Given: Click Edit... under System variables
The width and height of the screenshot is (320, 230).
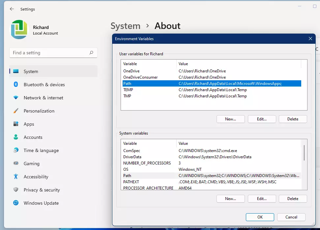Looking at the screenshot, I should [x=262, y=199].
